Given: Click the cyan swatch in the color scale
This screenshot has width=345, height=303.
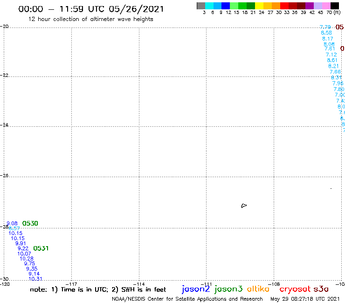Looking at the screenshot, I should tap(209, 6).
